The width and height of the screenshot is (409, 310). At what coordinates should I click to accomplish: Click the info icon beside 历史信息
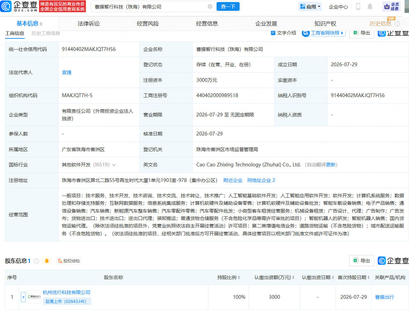pos(397,24)
